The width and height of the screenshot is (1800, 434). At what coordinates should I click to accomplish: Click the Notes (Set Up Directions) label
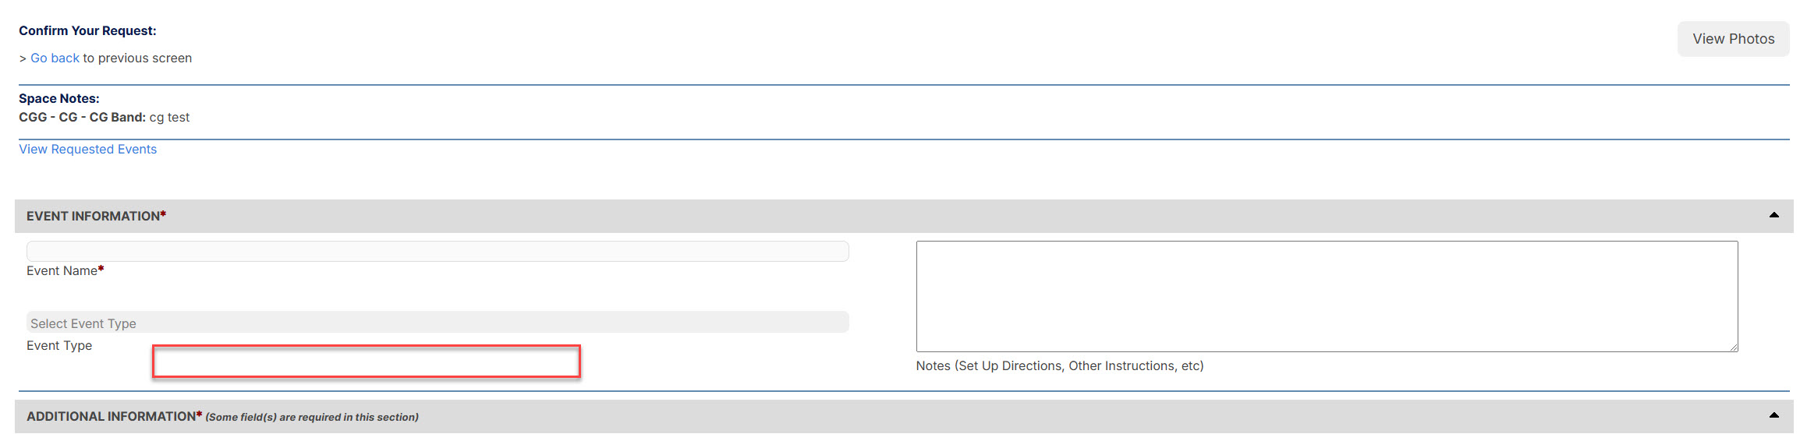coord(1060,365)
